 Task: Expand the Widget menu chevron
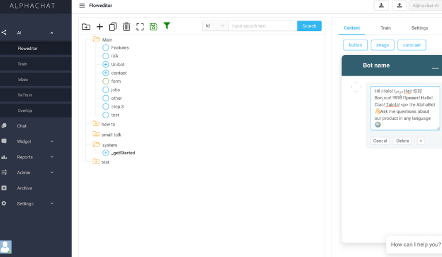(x=52, y=141)
